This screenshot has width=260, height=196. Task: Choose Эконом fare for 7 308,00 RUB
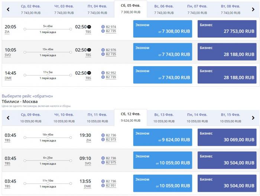(163, 29)
